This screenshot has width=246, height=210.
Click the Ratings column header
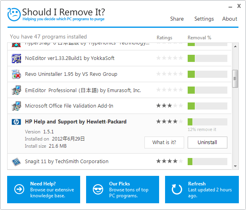(164, 38)
